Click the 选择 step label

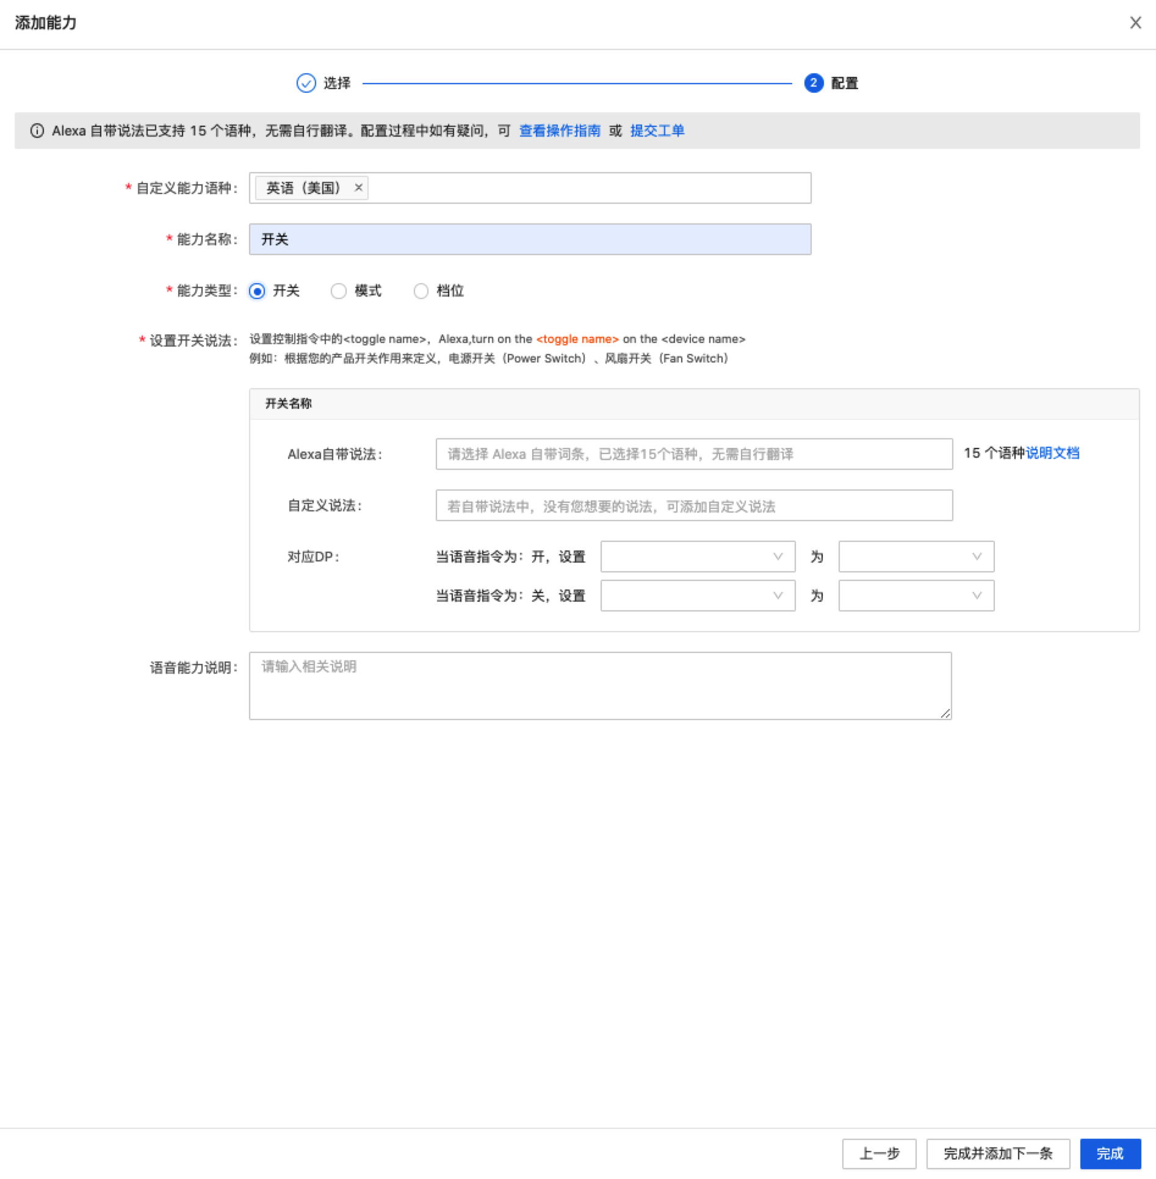coord(337,83)
